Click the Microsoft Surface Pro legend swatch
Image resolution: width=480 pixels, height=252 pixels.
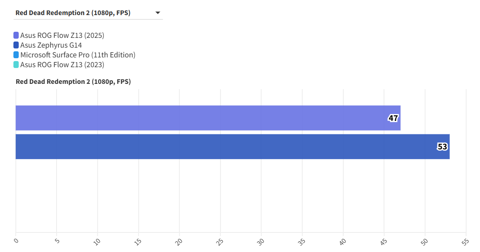point(16,55)
